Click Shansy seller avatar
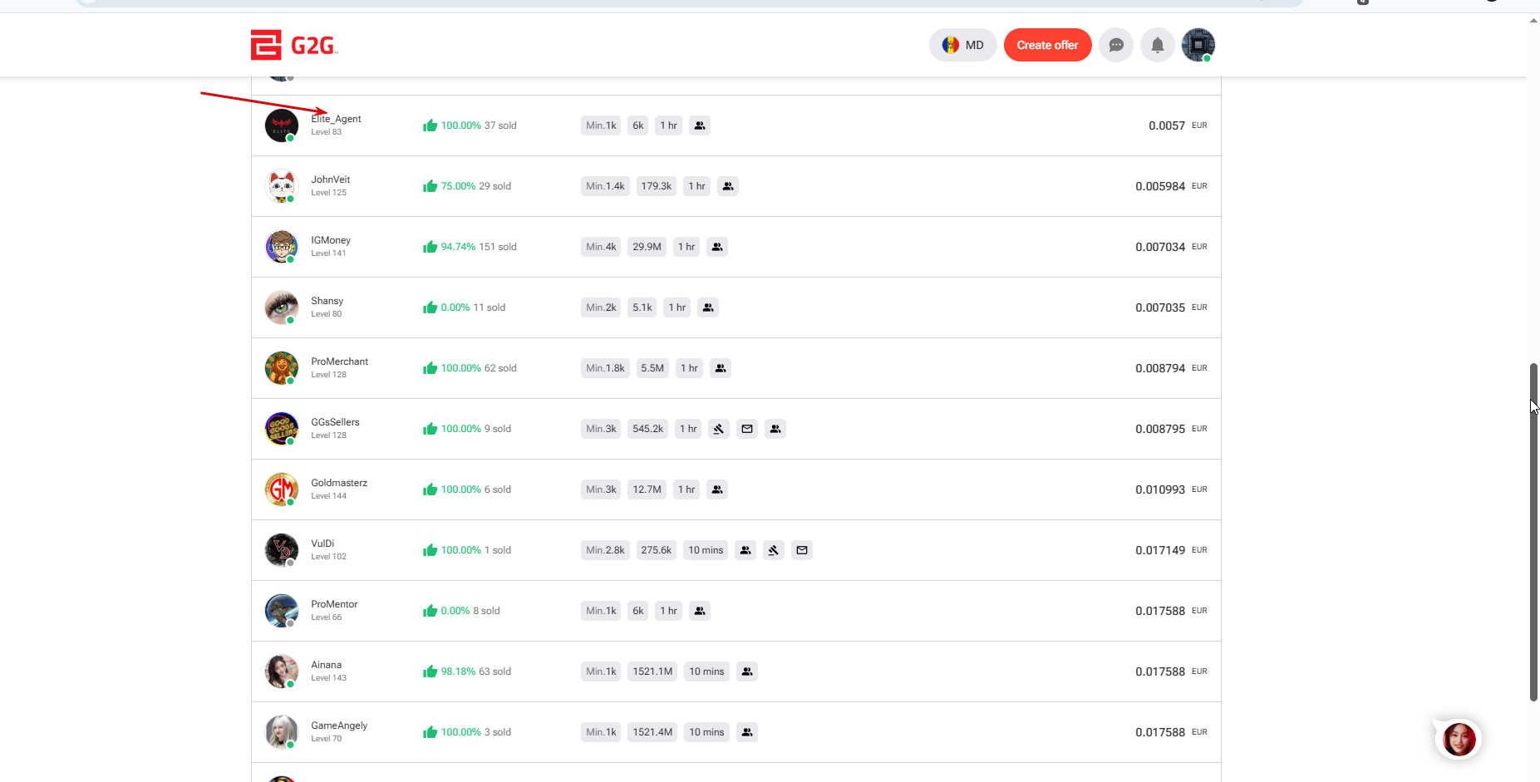 point(282,307)
